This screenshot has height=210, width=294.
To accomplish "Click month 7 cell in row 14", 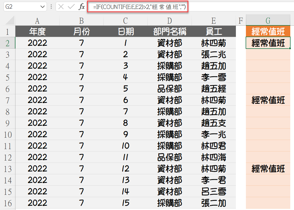I will tap(81, 180).
